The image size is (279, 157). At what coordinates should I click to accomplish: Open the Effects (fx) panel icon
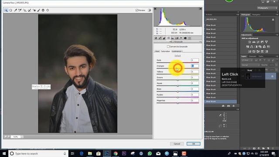coord(181,38)
